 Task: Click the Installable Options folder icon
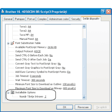tap(12, 92)
